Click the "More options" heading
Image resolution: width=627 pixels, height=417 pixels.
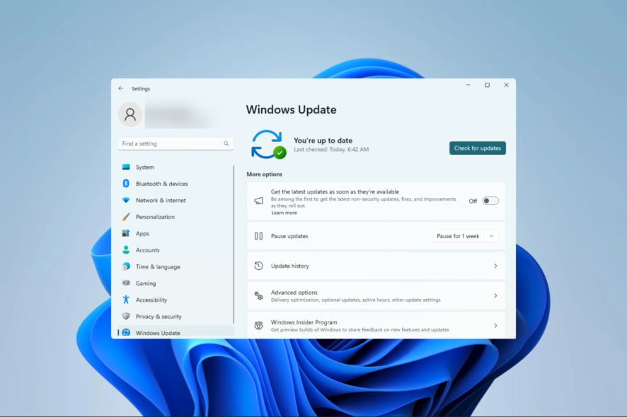click(x=264, y=174)
